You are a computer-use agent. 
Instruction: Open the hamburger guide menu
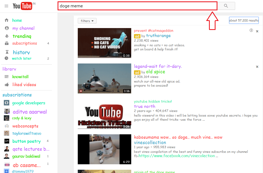click(6, 6)
